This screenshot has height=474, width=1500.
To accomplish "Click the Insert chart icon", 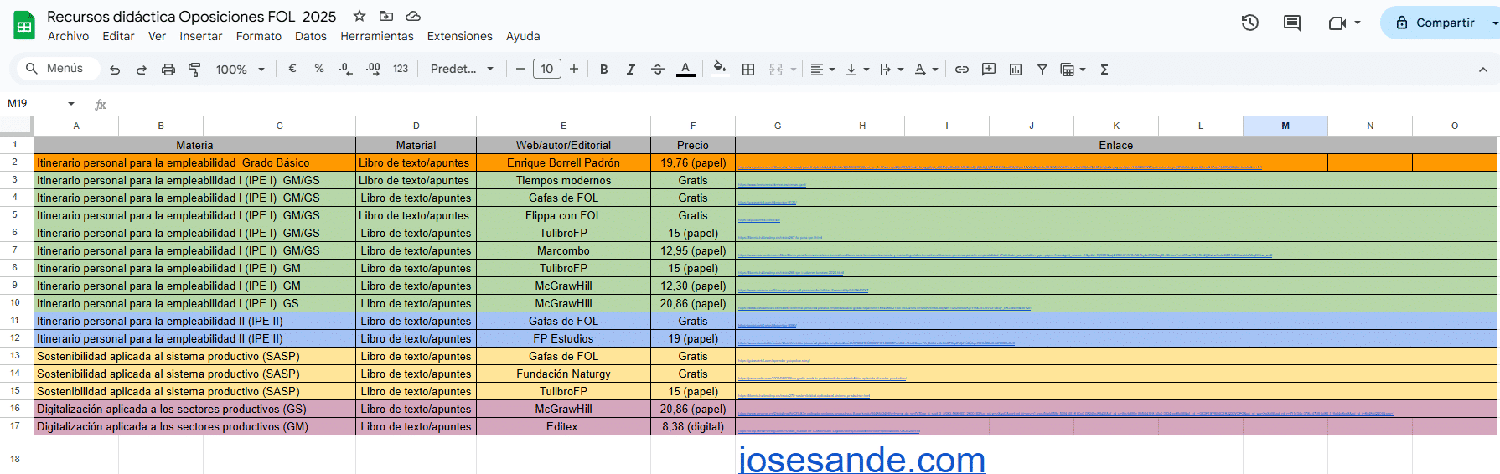I will pos(1016,70).
